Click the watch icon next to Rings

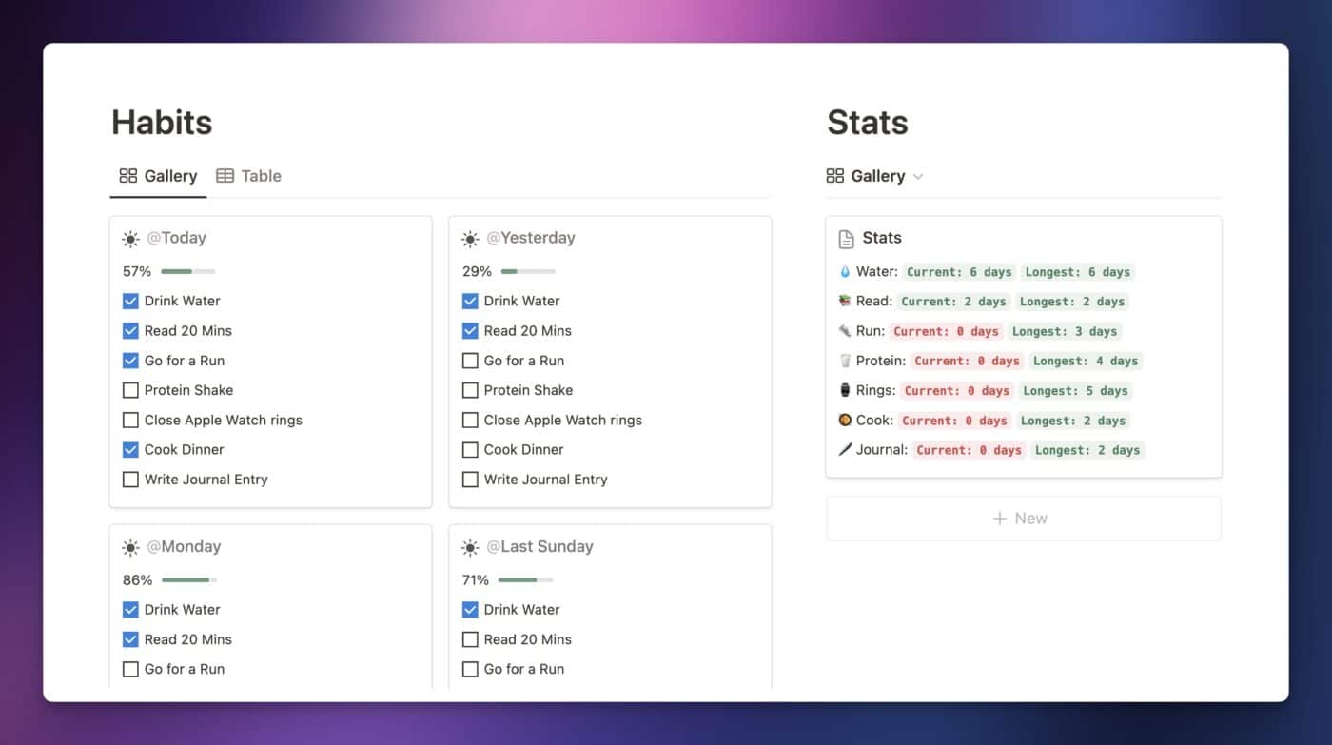pos(844,390)
